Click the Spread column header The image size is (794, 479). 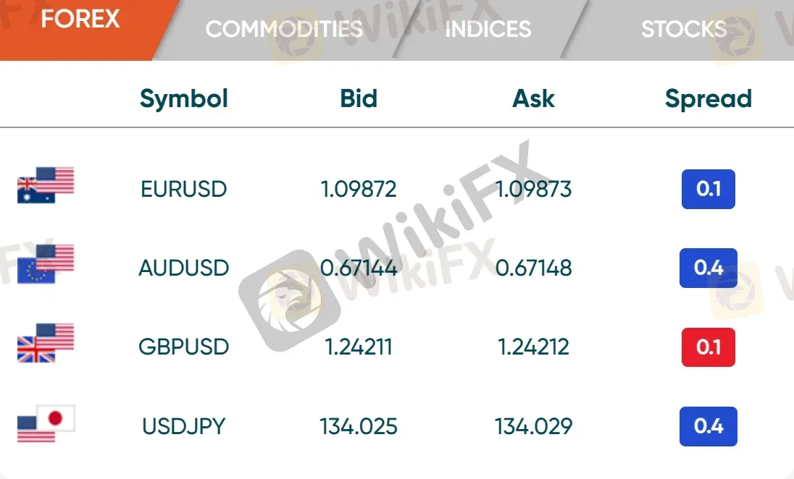click(708, 98)
